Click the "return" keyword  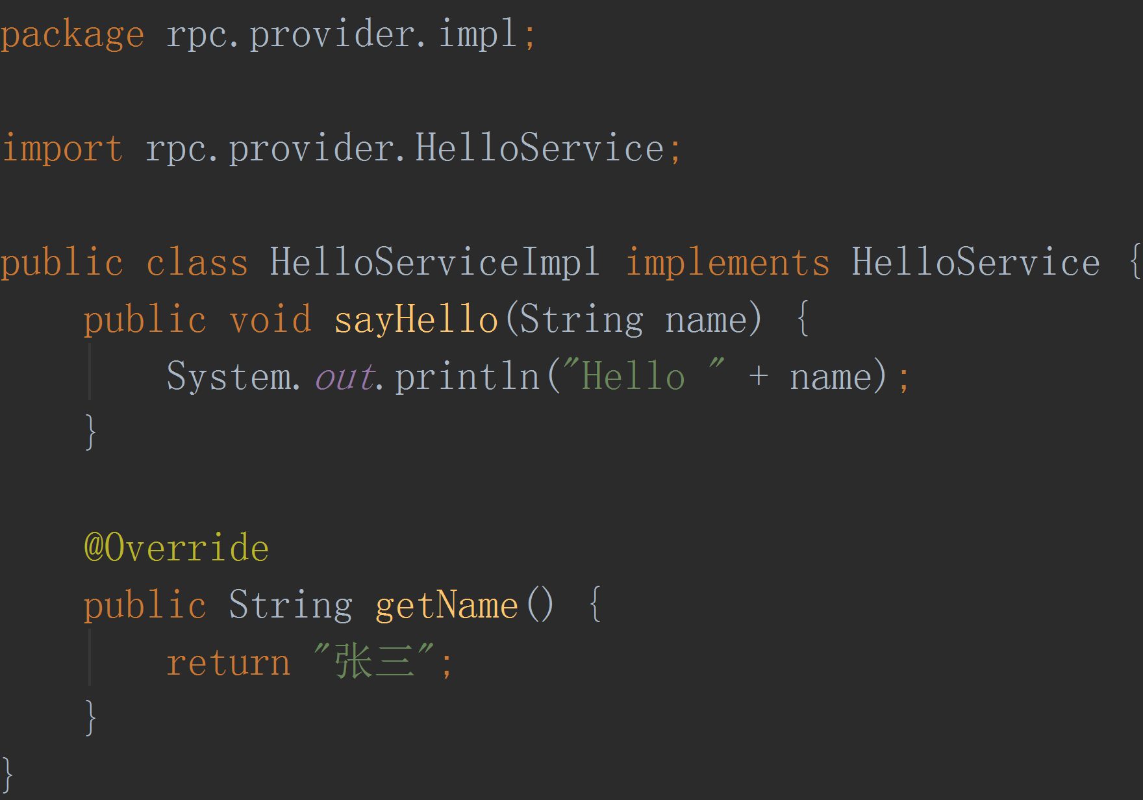[x=228, y=663]
